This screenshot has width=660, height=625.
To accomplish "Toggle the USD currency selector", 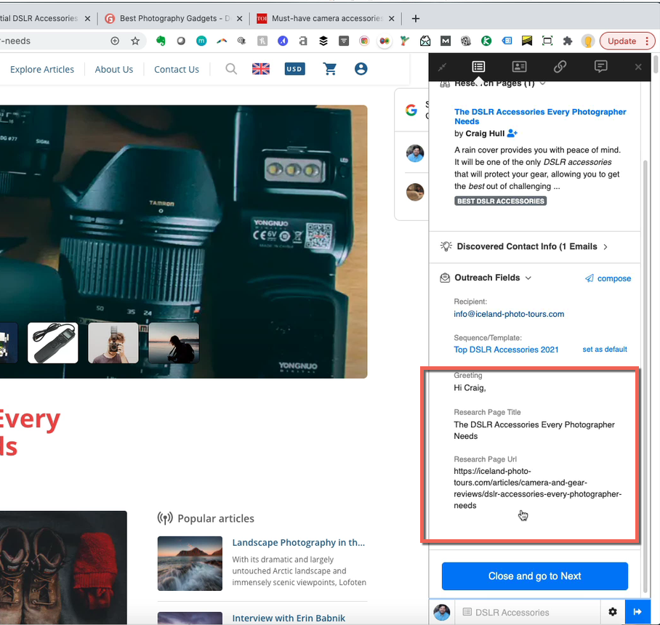I will (x=294, y=69).
